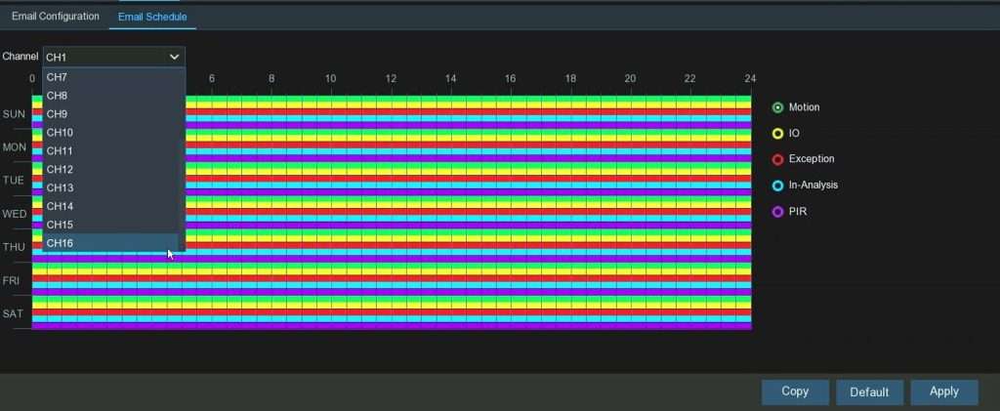Image resolution: width=1000 pixels, height=411 pixels.
Task: Select the Motion radio button
Action: coord(778,107)
